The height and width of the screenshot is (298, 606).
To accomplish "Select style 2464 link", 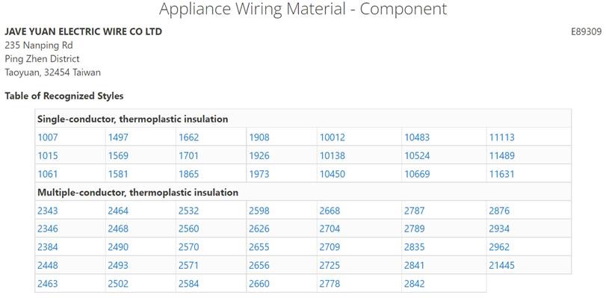I will pos(118,211).
